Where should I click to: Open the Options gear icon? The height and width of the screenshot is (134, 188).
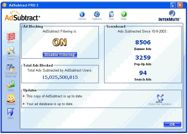(97, 14)
